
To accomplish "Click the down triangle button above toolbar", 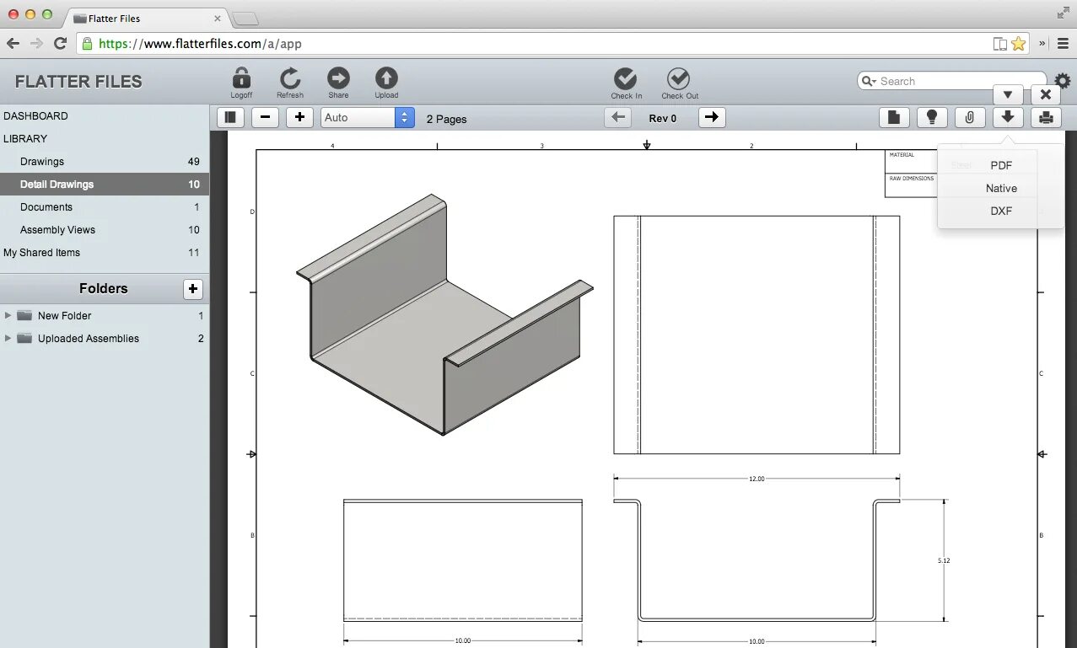I will tap(1008, 94).
